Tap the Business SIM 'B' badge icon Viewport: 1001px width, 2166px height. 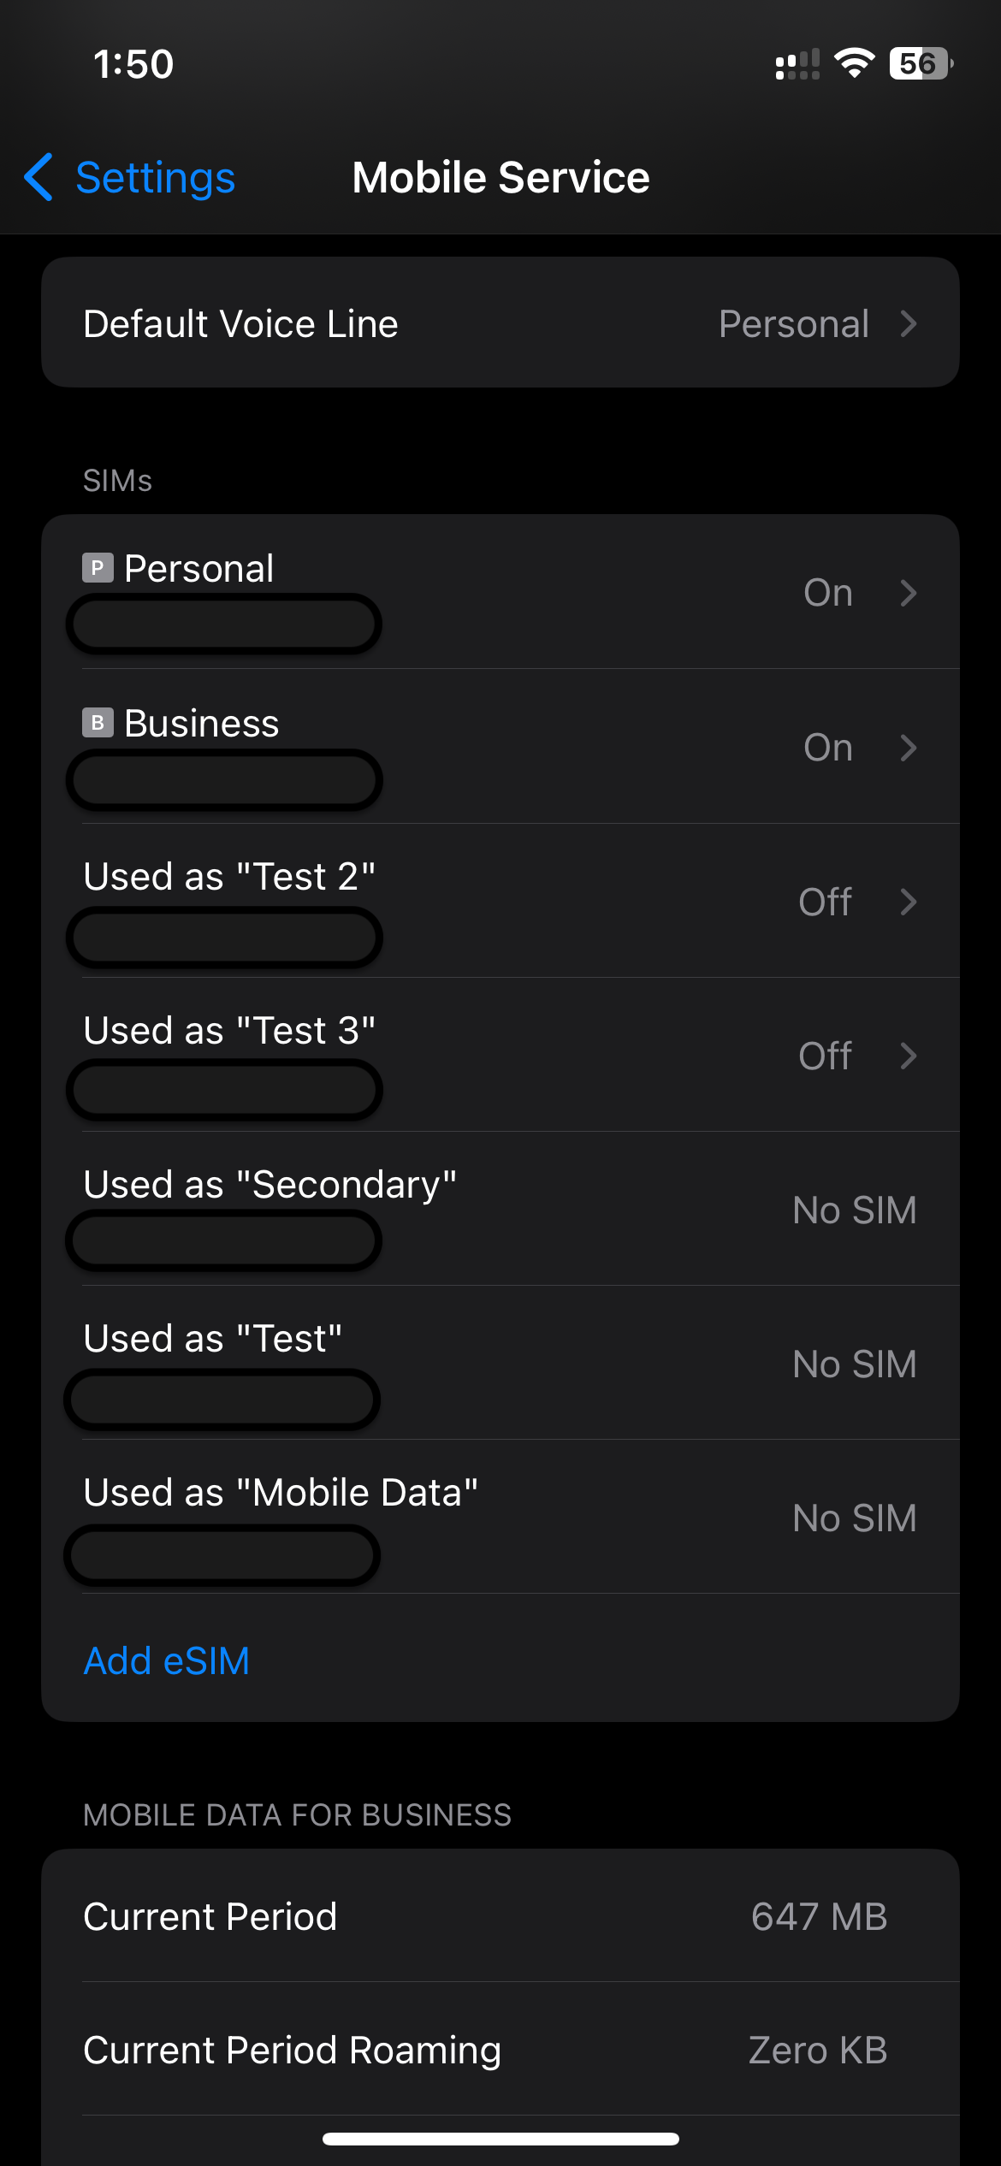(x=98, y=723)
